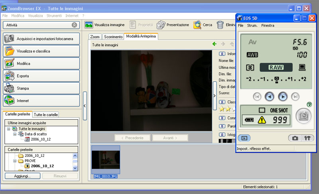Click the Elimina trash can icon
This screenshot has width=319, height=194.
(x=220, y=25)
